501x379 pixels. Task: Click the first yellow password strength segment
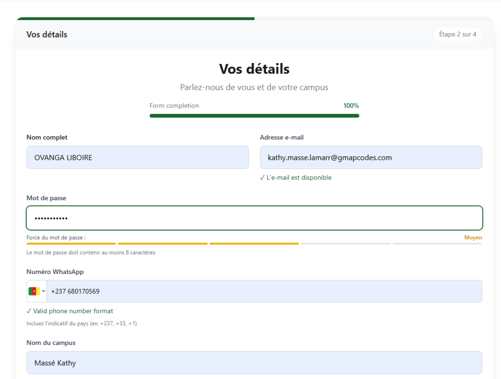71,243
